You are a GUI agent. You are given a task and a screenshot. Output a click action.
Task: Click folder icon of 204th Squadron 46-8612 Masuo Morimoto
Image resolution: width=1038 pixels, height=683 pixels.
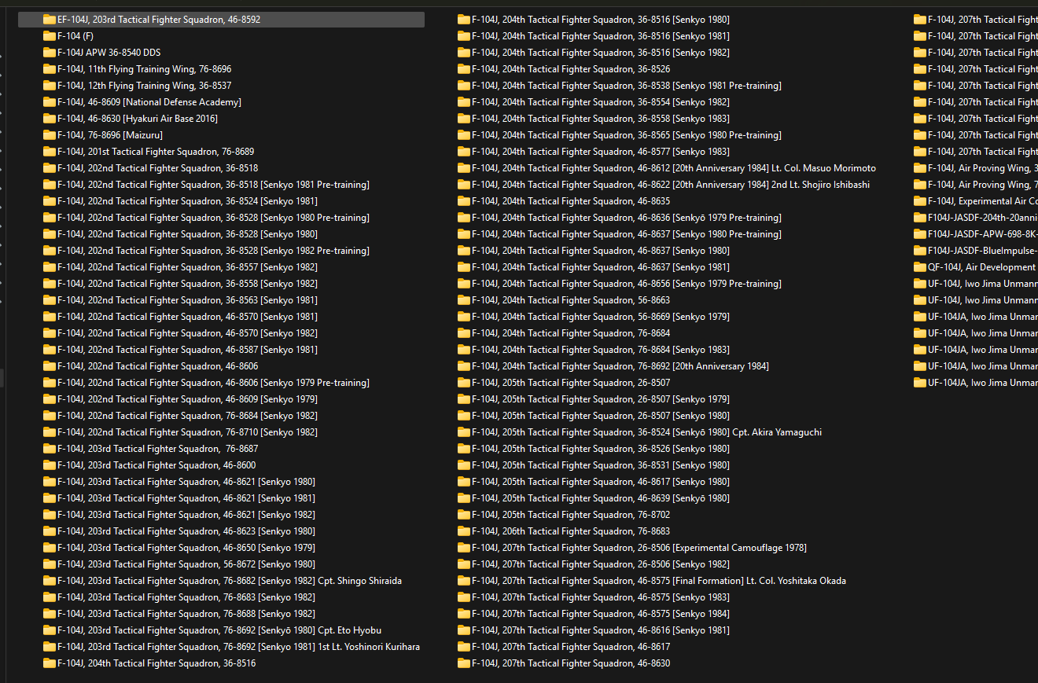point(464,168)
